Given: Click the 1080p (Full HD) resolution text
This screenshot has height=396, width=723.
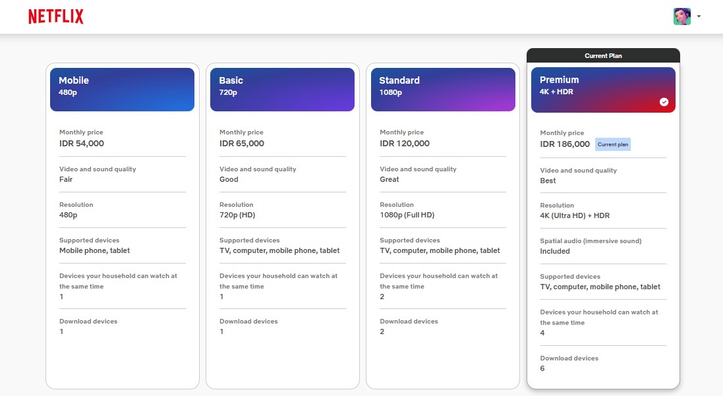Looking at the screenshot, I should click(x=407, y=215).
